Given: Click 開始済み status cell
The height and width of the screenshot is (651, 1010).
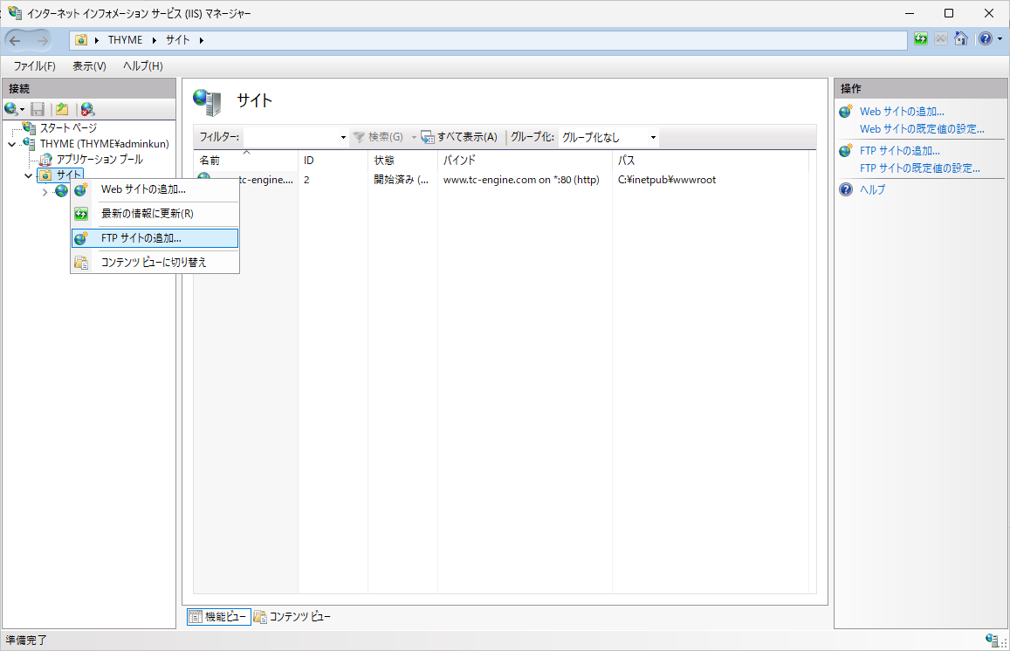Looking at the screenshot, I should (x=401, y=180).
